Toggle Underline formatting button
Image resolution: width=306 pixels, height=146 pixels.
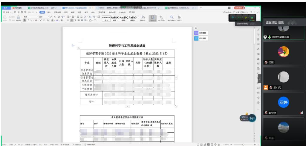[x=31, y=20]
